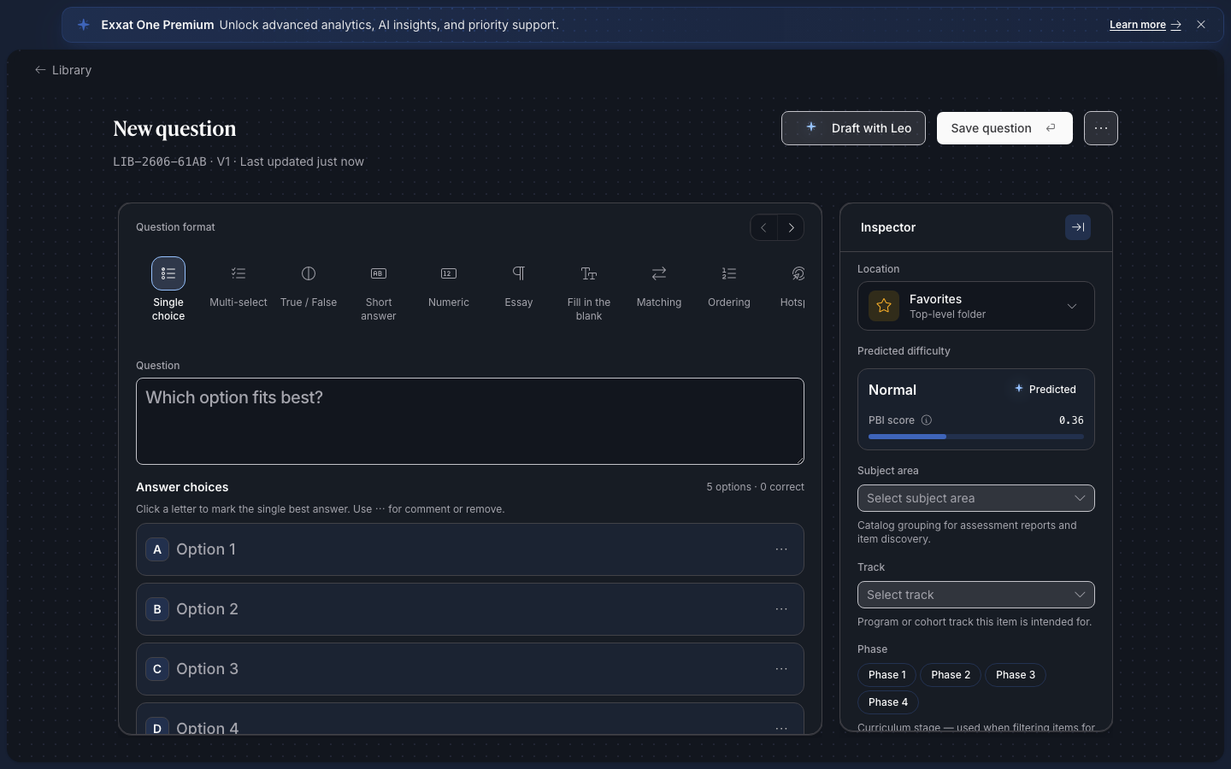Open Option 2's more menu
Viewport: 1231px width, 769px height.
781,609
